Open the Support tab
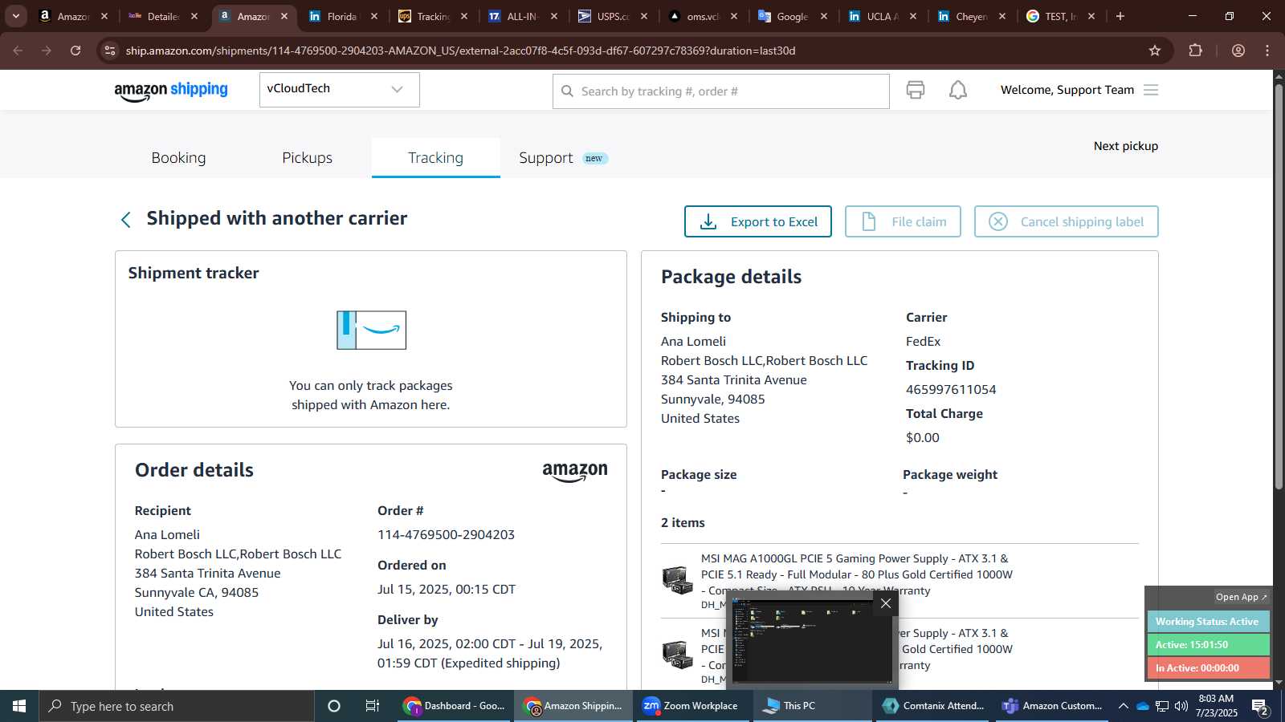The image size is (1285, 722). click(x=563, y=158)
